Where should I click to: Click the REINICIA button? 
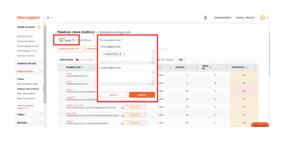click(x=113, y=95)
